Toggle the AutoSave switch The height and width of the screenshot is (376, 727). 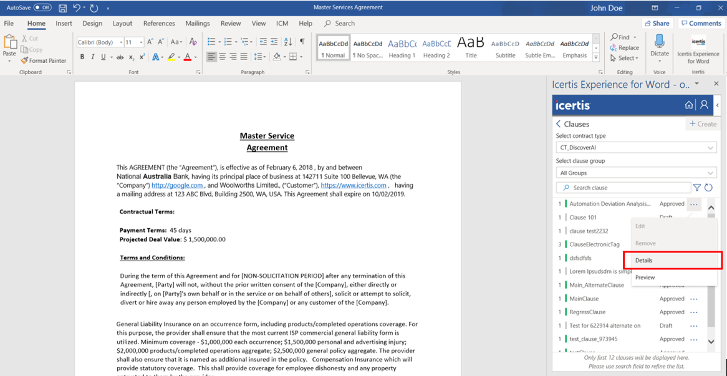(x=42, y=7)
